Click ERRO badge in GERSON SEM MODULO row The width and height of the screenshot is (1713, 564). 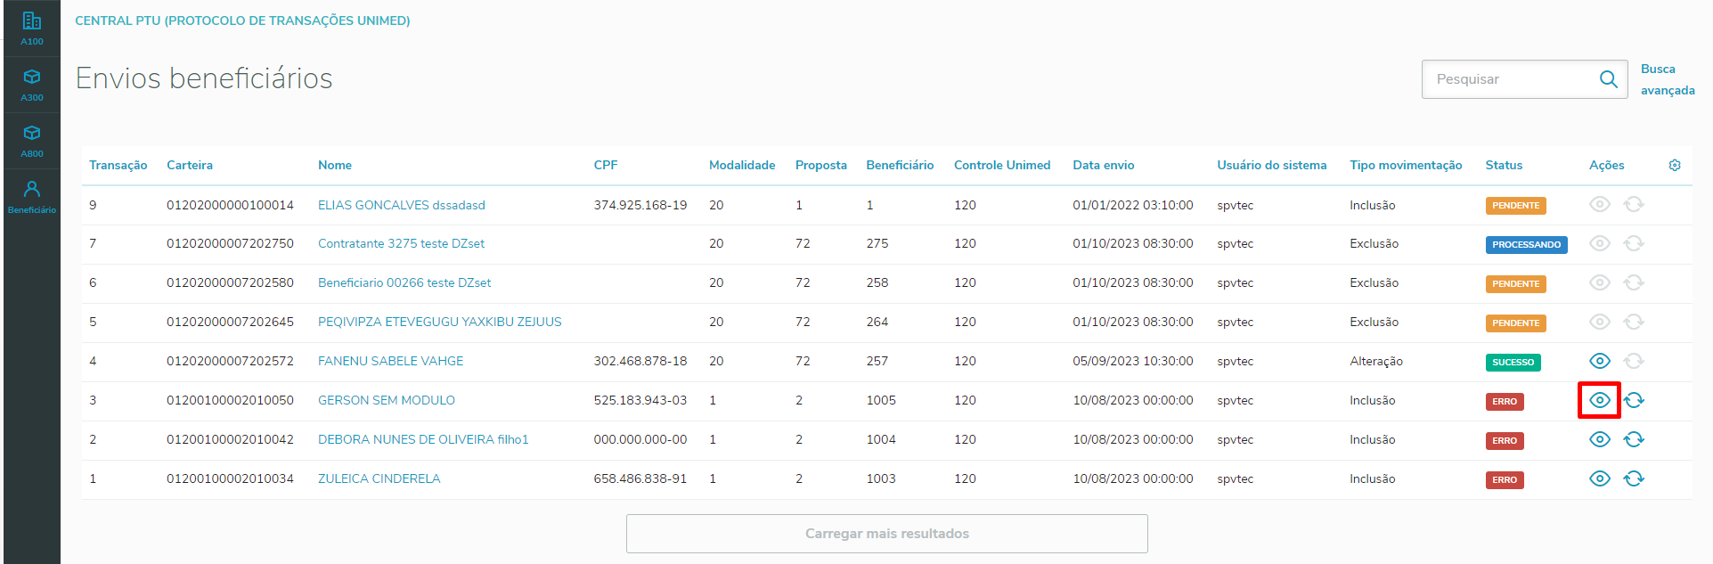tap(1505, 401)
